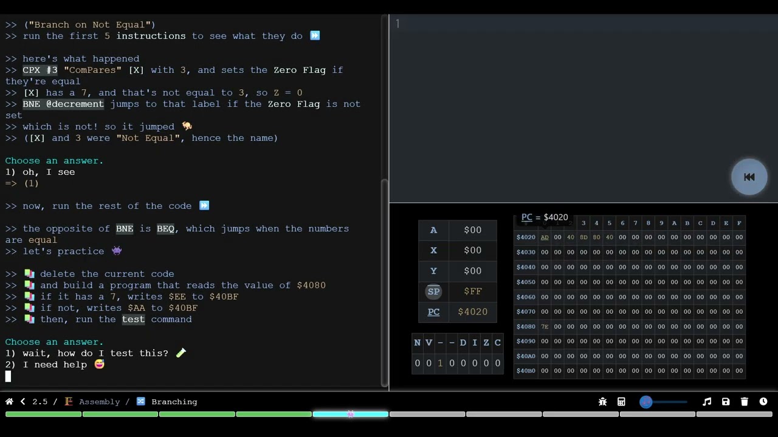This screenshot has height=437, width=778.
Task: Jump to the first green progress segment
Action: tap(43, 415)
